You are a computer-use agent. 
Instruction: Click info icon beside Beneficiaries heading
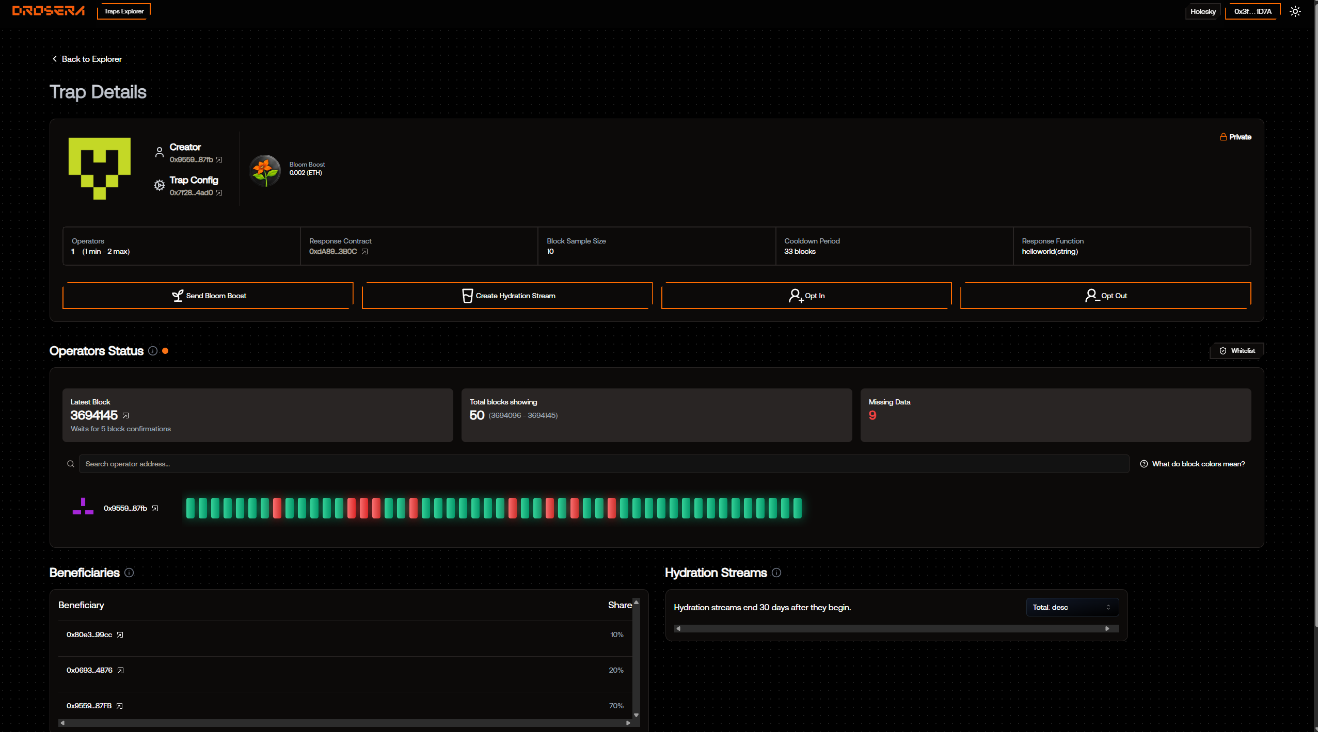click(129, 573)
